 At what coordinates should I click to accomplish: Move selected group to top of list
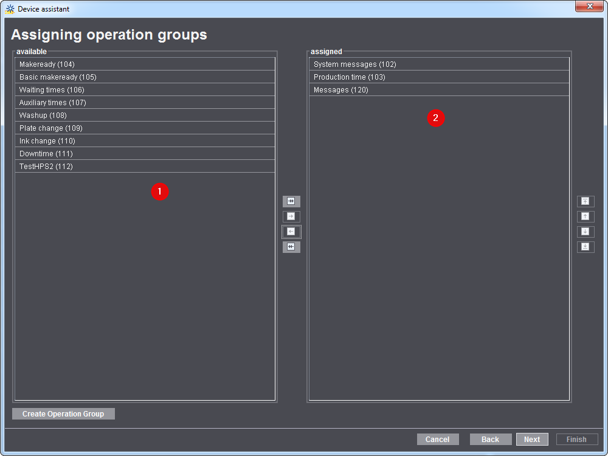pyautogui.click(x=586, y=201)
